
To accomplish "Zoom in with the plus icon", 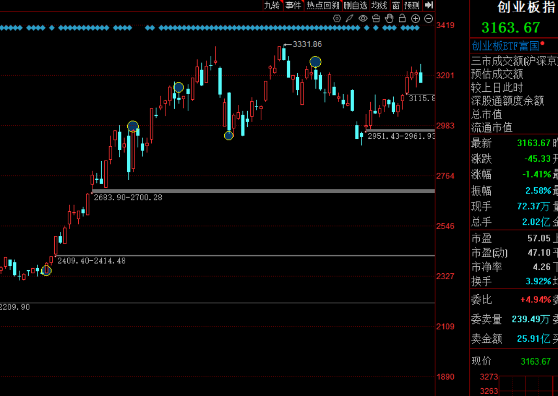I will coord(416,18).
